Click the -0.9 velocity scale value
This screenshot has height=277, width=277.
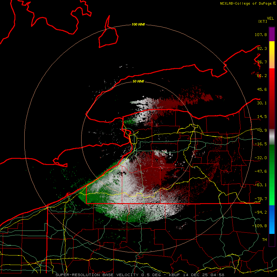coord(262,130)
